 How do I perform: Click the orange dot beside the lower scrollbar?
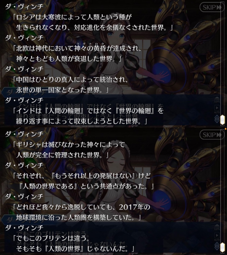[x=226, y=129]
